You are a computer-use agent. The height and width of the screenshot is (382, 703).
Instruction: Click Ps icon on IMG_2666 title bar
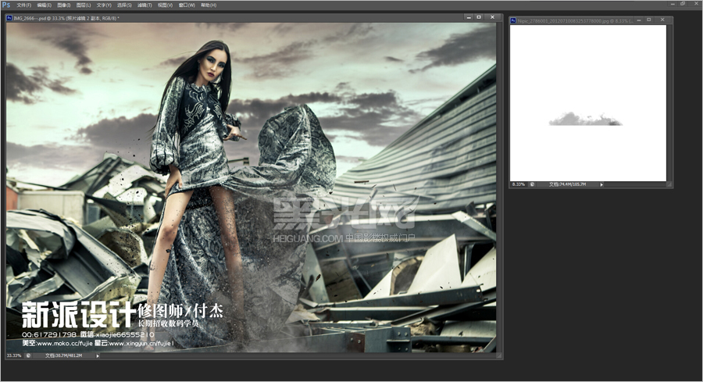[9, 18]
